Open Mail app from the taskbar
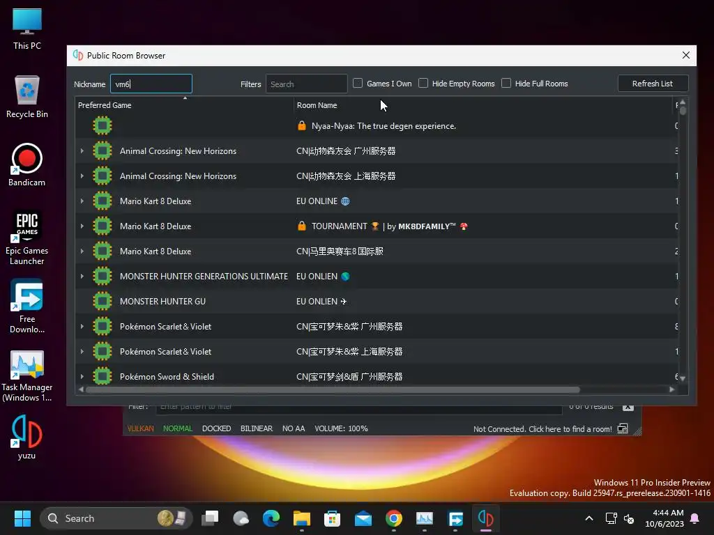 tap(363, 518)
